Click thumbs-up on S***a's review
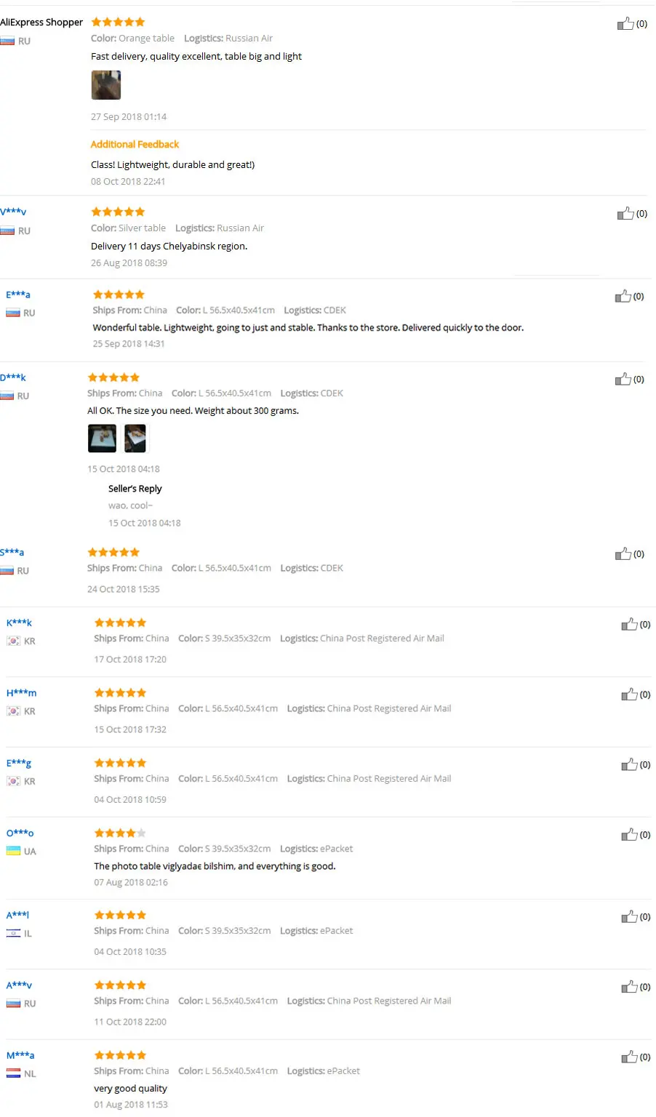 (x=623, y=554)
